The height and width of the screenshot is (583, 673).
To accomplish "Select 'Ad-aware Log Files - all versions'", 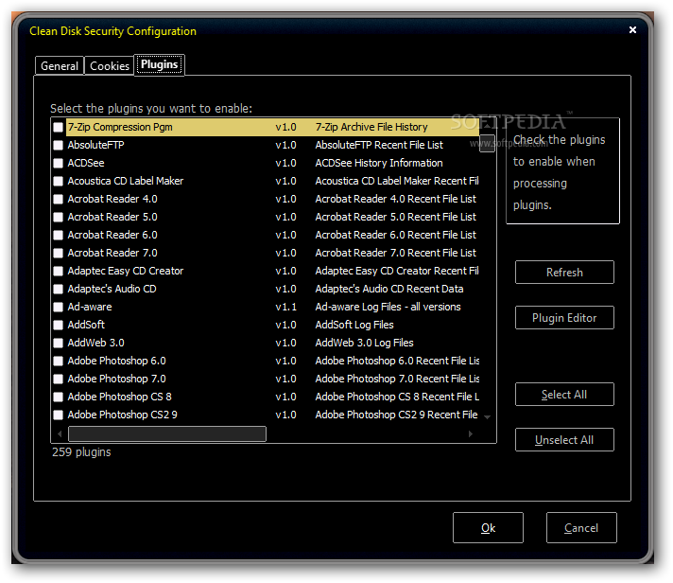I will 388,308.
